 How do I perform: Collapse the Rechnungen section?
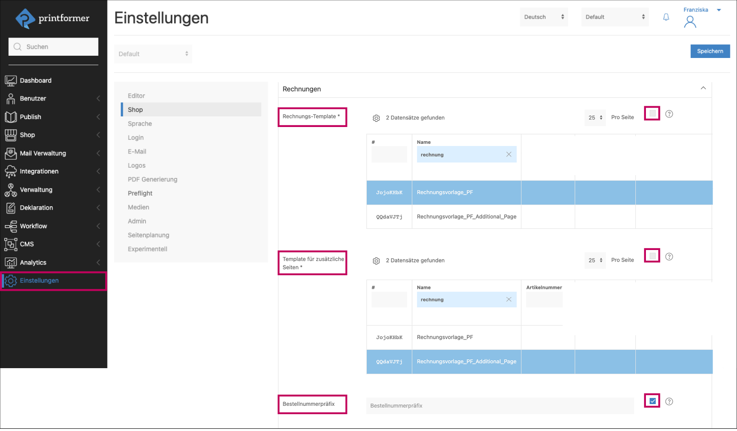pyautogui.click(x=703, y=88)
